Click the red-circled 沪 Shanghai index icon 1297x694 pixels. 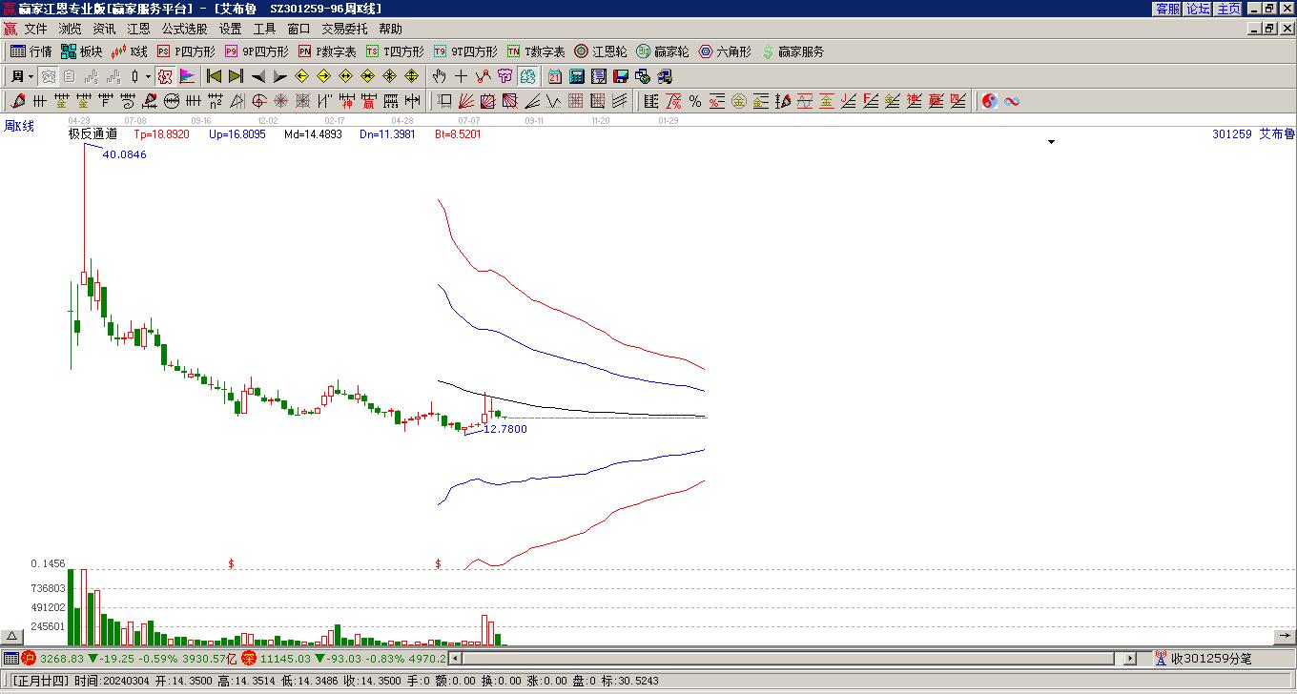click(x=29, y=658)
